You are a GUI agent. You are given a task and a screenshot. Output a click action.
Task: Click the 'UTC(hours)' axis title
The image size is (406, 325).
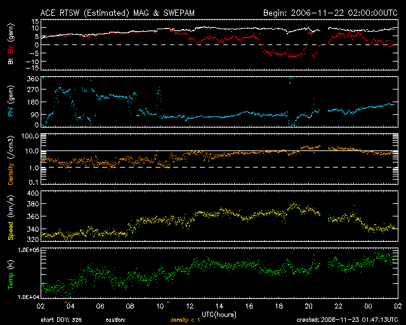(219, 315)
